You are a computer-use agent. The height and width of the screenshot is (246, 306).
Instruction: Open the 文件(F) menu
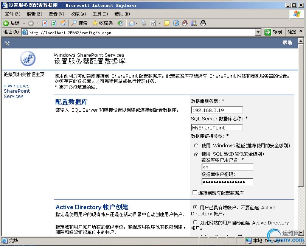pos(12,14)
